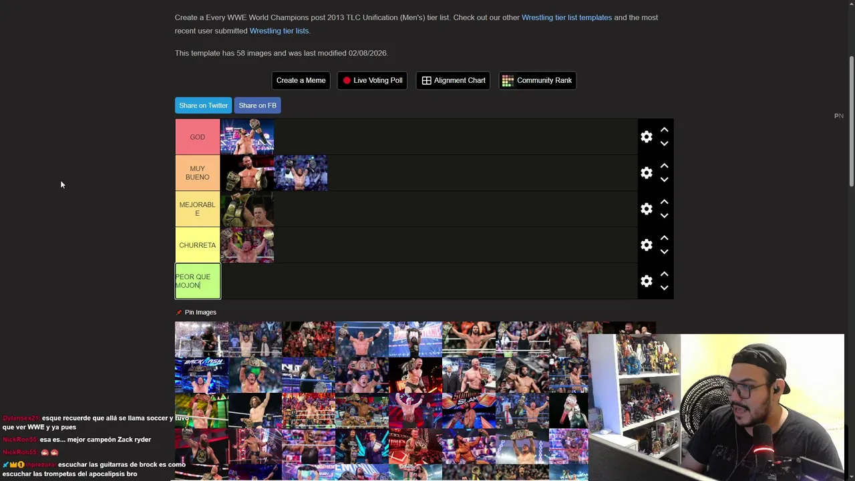Pick the Backlash thumbnail in image pool
The width and height of the screenshot is (855, 481).
click(x=202, y=375)
